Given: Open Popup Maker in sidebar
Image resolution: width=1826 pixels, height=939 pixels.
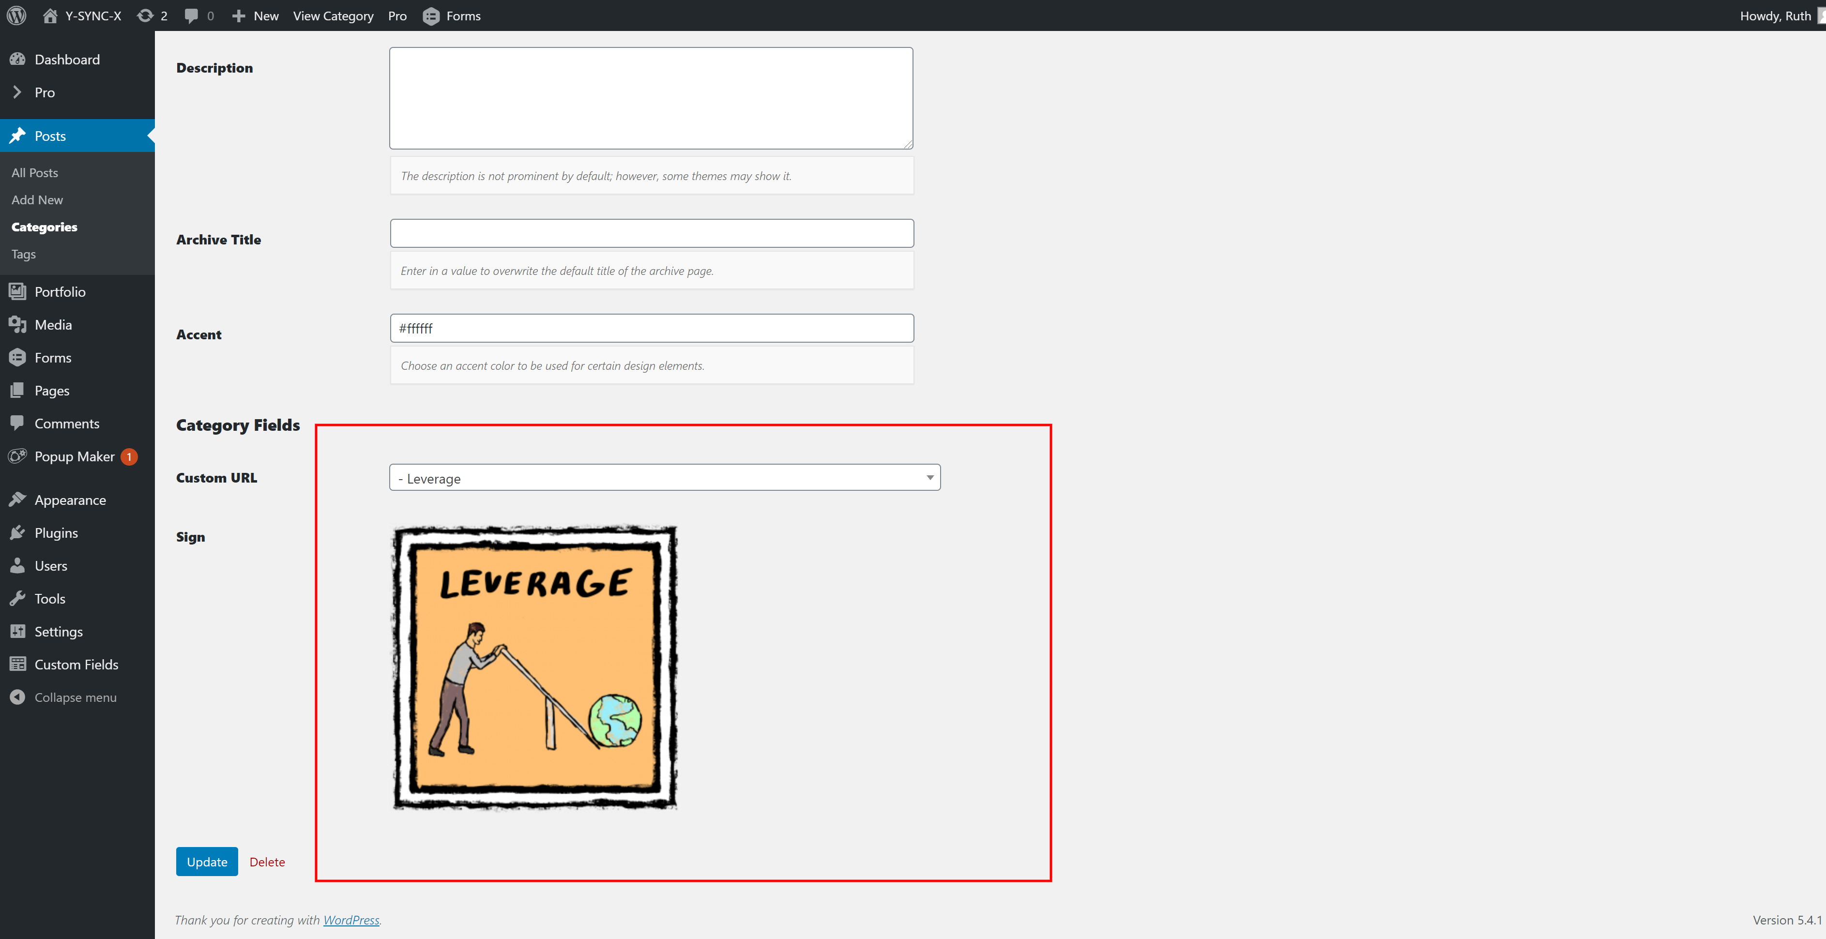Looking at the screenshot, I should point(75,456).
